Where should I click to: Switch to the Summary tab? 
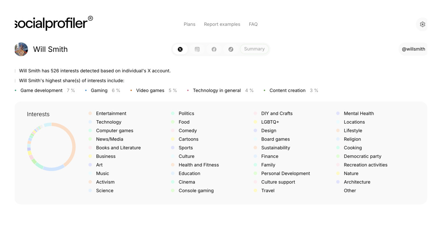point(254,49)
